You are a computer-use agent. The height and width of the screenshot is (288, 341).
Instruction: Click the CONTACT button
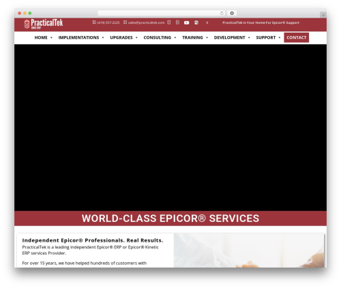click(x=296, y=37)
